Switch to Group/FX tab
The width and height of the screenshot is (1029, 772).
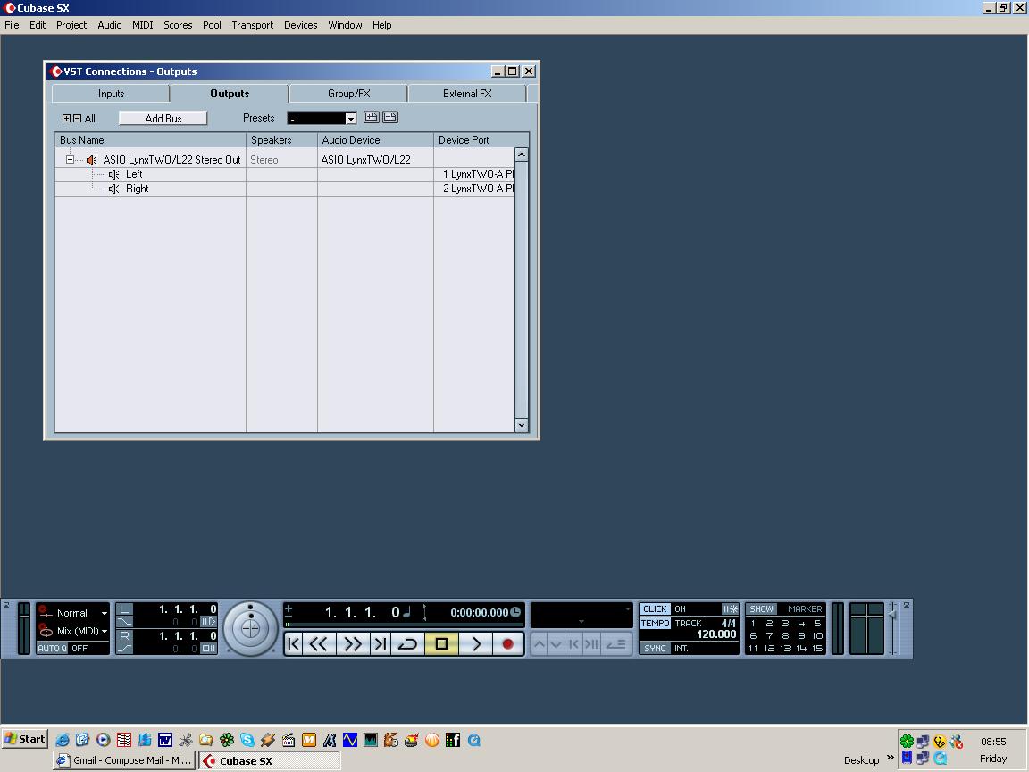348,94
